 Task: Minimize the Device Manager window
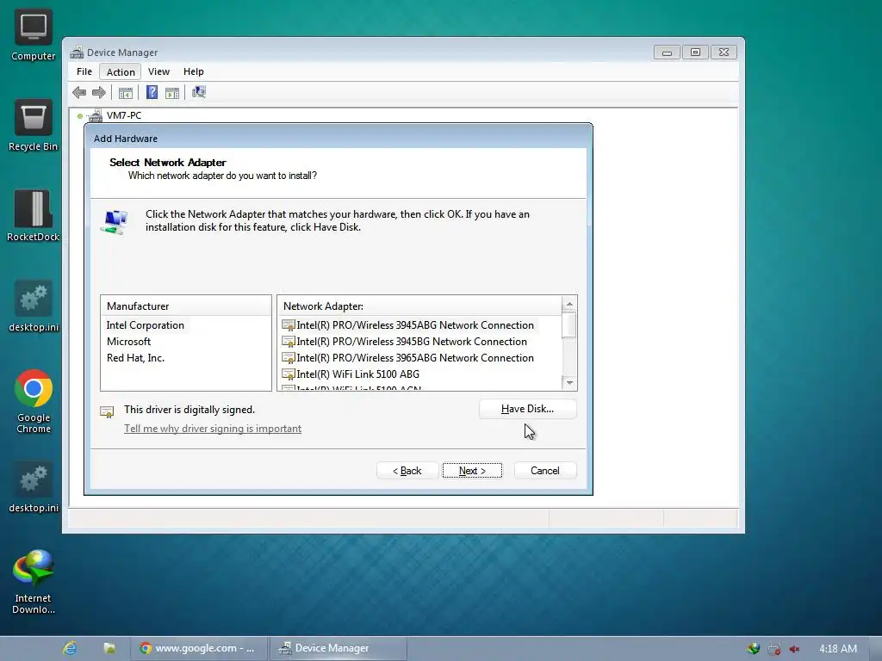668,53
